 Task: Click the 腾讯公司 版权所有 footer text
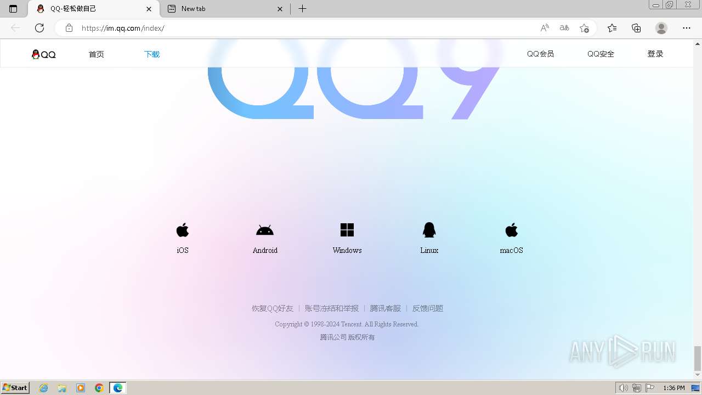point(347,337)
